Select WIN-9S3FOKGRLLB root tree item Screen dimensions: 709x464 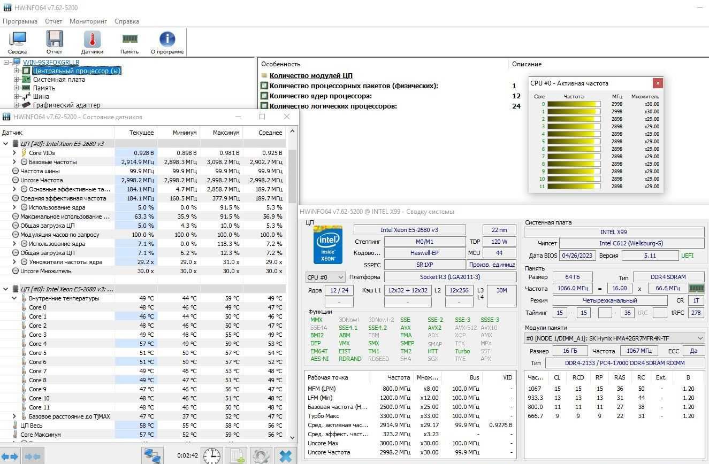tap(51, 62)
